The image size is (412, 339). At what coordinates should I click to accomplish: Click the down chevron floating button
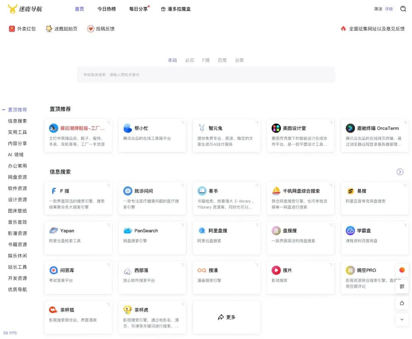point(402,319)
